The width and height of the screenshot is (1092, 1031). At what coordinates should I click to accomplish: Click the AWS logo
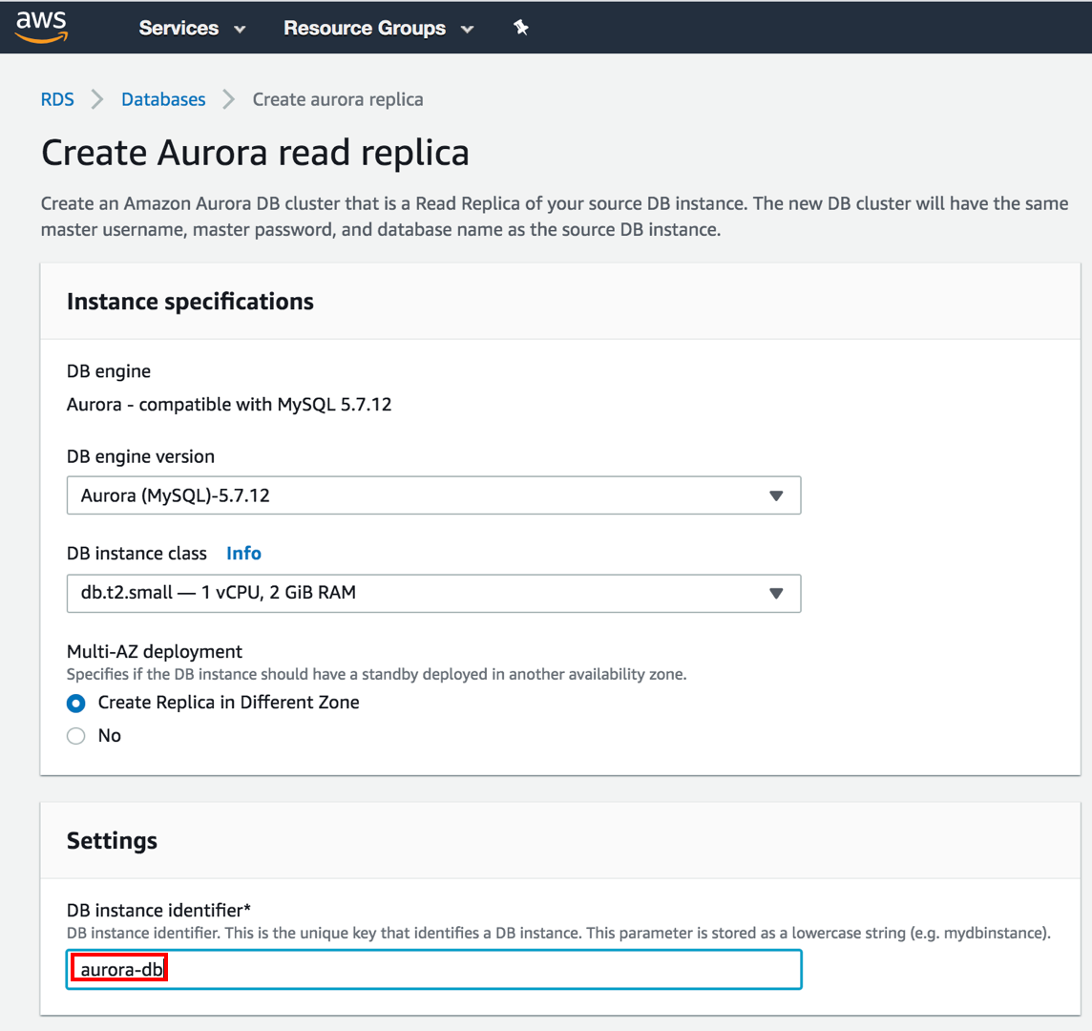(x=42, y=27)
